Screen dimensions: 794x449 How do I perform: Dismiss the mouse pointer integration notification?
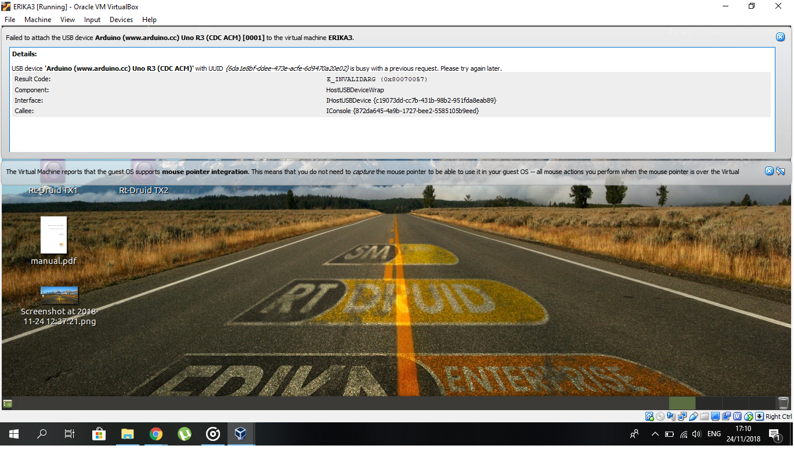769,171
